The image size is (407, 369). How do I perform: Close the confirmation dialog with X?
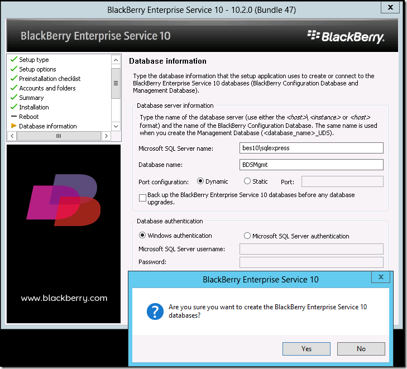pos(381,277)
